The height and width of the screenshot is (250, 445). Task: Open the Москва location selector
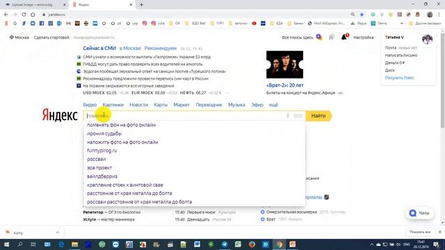point(19,37)
